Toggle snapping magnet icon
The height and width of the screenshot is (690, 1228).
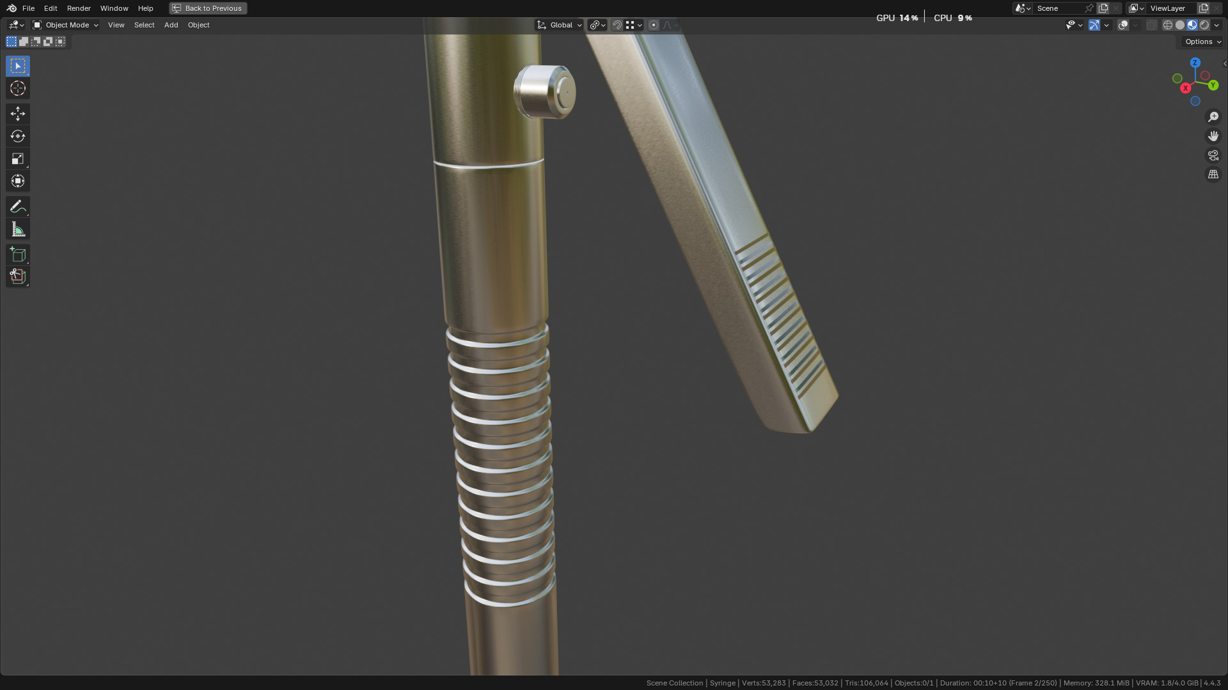617,25
